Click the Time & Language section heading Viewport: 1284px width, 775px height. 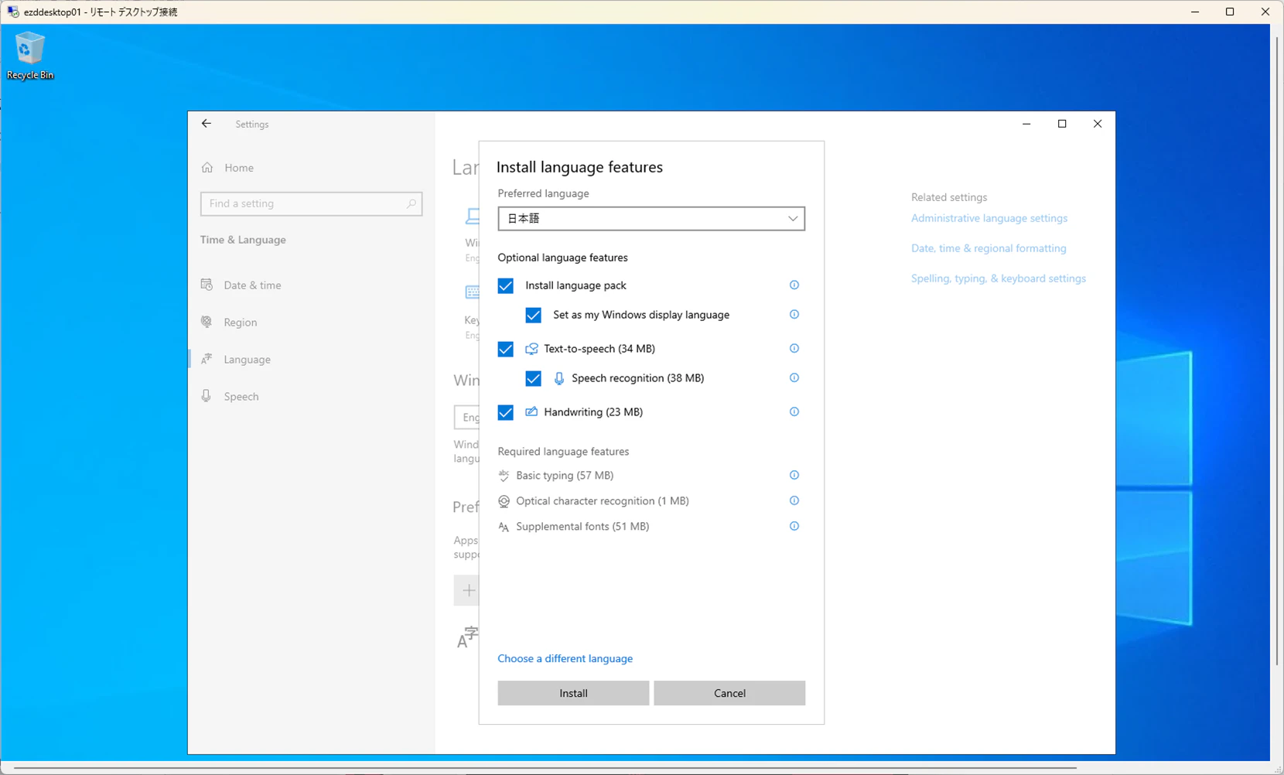coord(243,240)
